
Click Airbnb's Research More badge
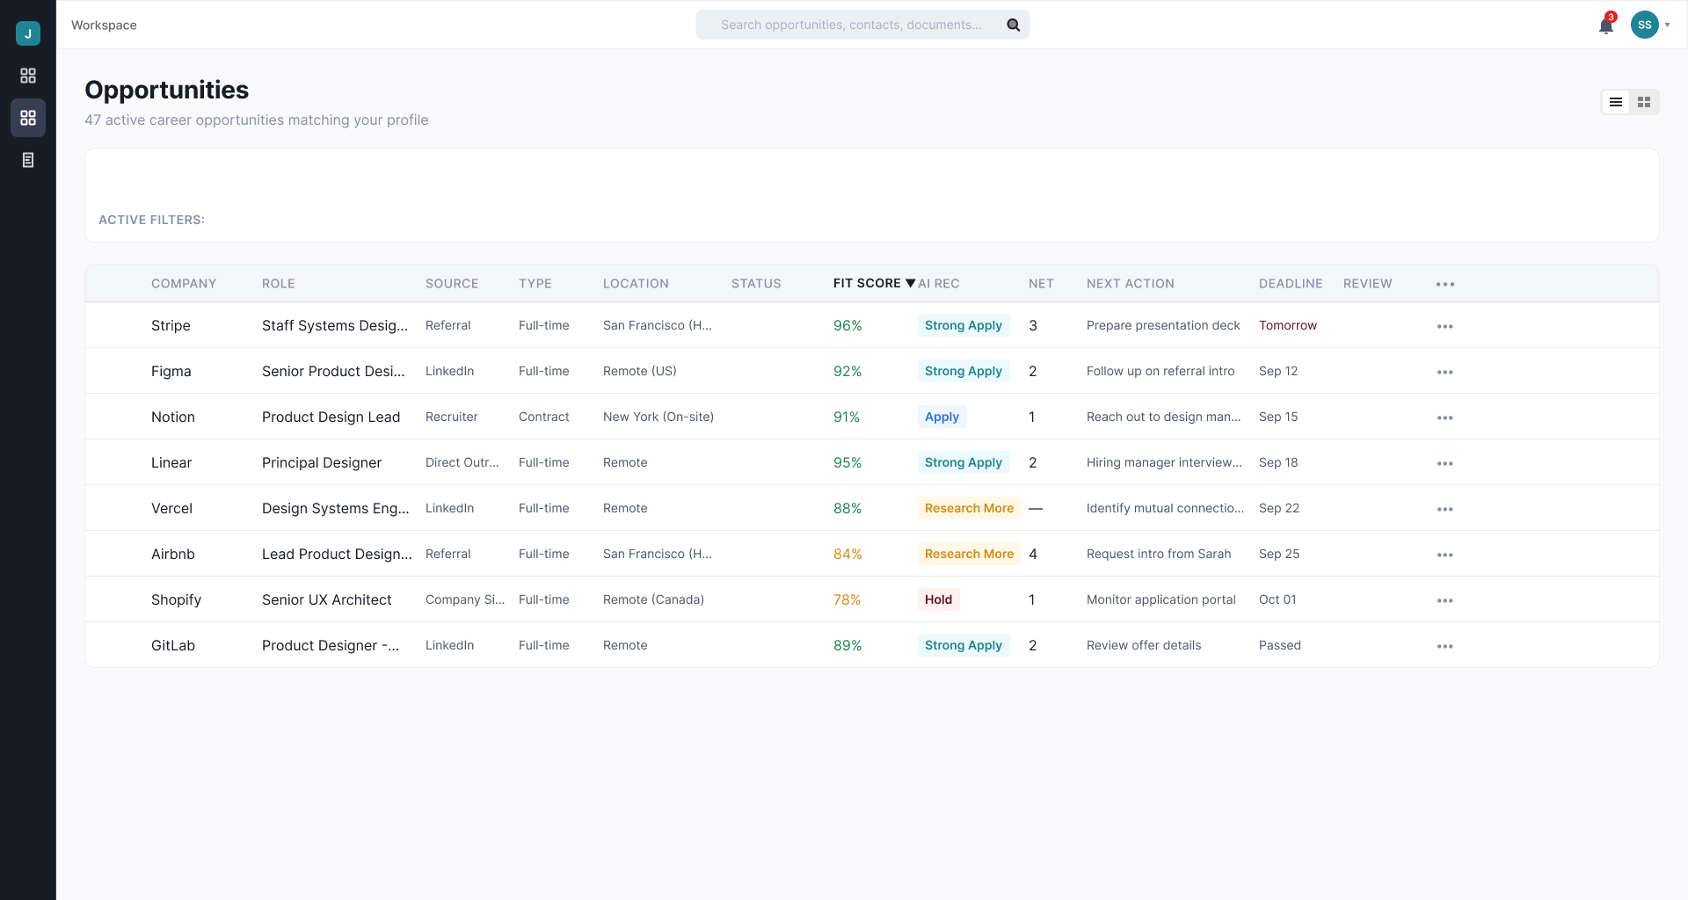pyautogui.click(x=969, y=554)
